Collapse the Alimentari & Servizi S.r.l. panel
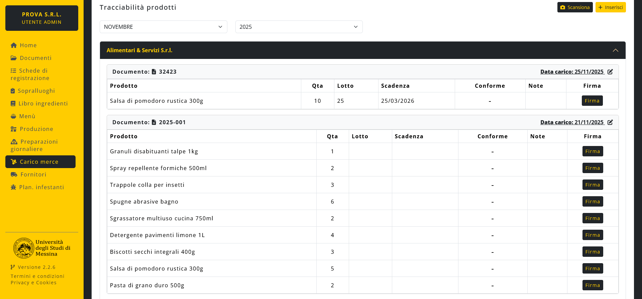 click(615, 50)
